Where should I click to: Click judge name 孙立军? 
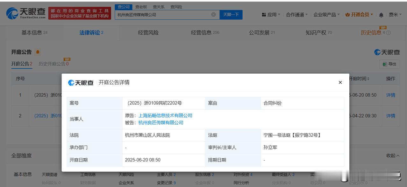[x=270, y=147]
